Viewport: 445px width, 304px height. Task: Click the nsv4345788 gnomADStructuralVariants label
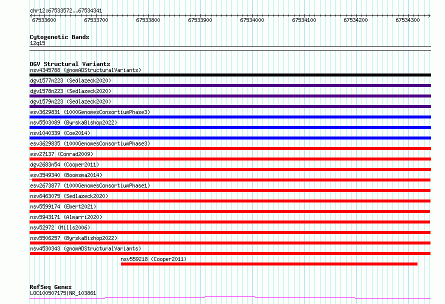pos(85,70)
